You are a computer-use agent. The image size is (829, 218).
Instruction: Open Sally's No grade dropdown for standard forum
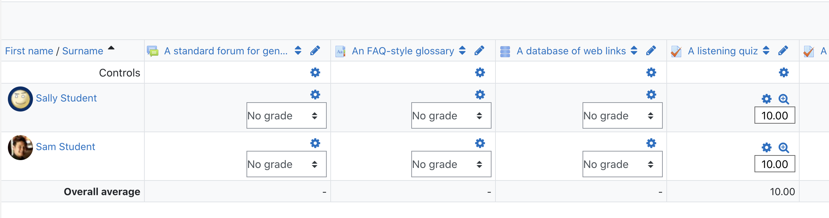[x=287, y=115]
